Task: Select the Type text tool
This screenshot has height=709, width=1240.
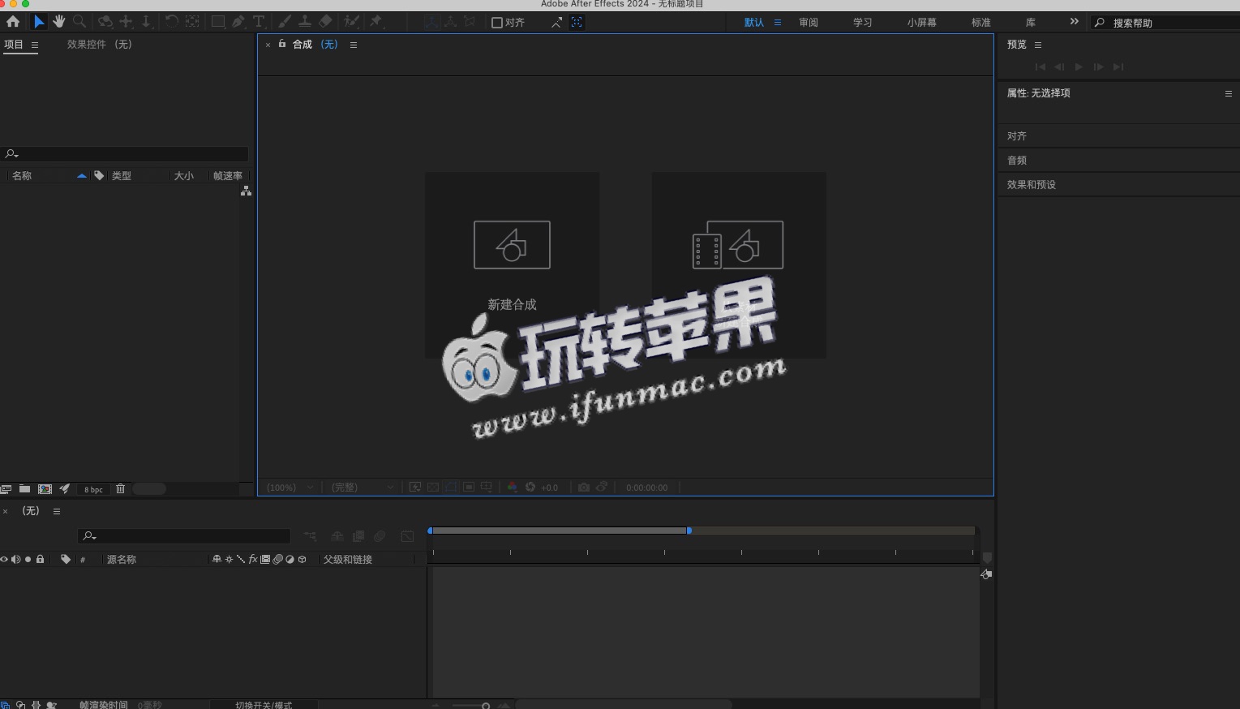Action: point(259,22)
